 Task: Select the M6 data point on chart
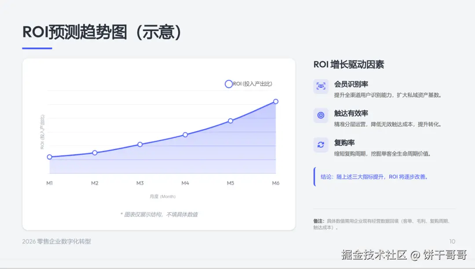coord(276,102)
